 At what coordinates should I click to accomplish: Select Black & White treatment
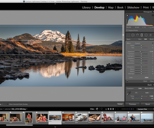[x=149, y=88]
